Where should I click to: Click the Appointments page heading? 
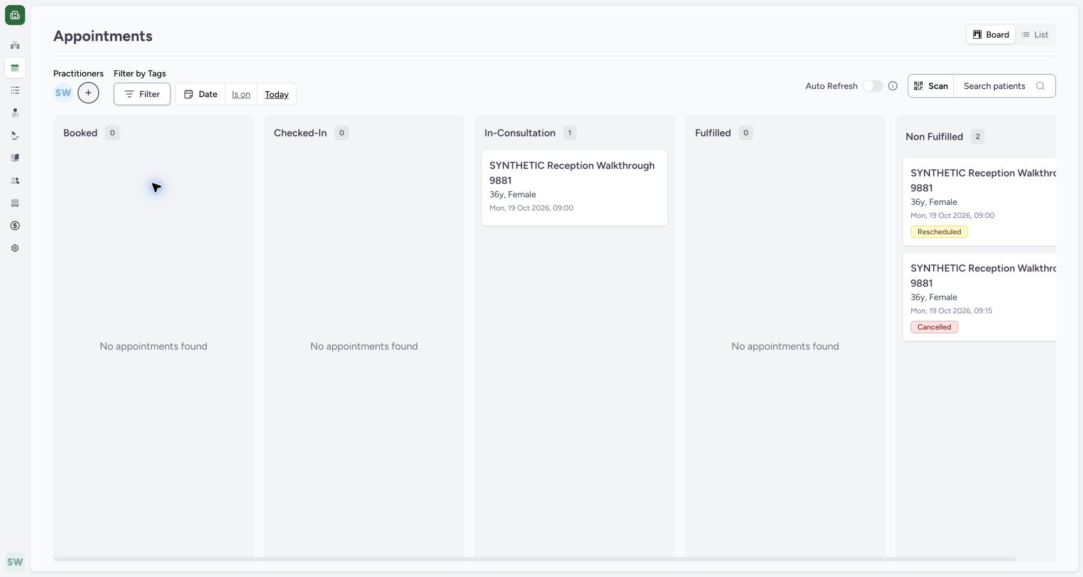coord(103,36)
